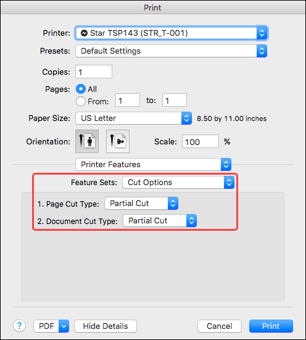The height and width of the screenshot is (340, 306).
Task: Select portrait orientation icon
Action: click(87, 141)
